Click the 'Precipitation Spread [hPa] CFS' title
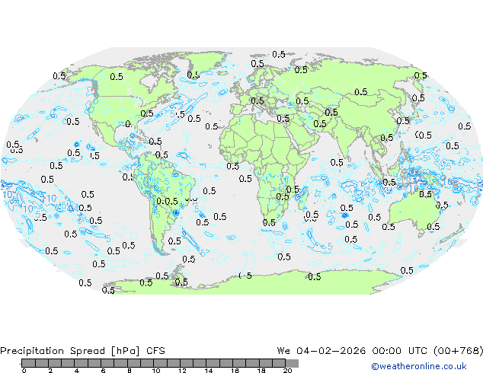This screenshot has width=483, height=373. coord(82,351)
